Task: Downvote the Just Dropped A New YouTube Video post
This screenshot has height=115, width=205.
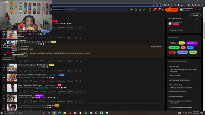Action: tap(4, 80)
